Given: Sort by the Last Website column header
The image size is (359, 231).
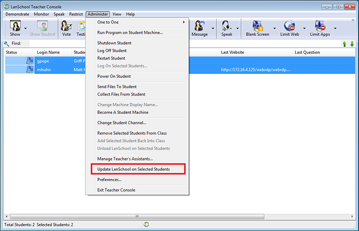Looking at the screenshot, I should (x=256, y=52).
